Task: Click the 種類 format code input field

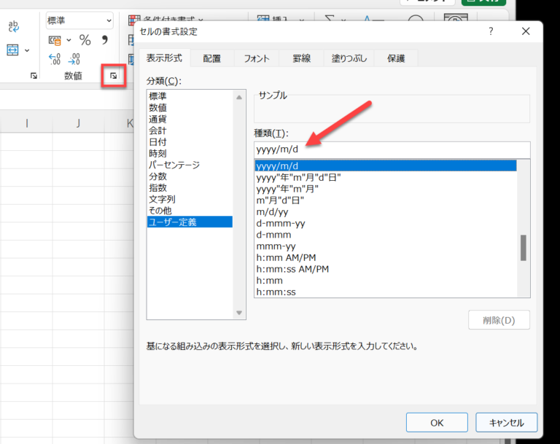Action: pos(392,149)
